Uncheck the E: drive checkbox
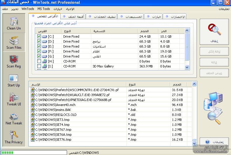Image resolution: width=231 pixels, height=155 pixels. pyautogui.click(x=39, y=46)
